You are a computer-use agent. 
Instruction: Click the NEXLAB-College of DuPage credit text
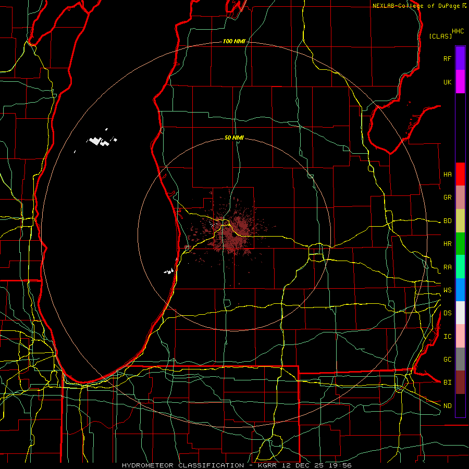pyautogui.click(x=416, y=6)
